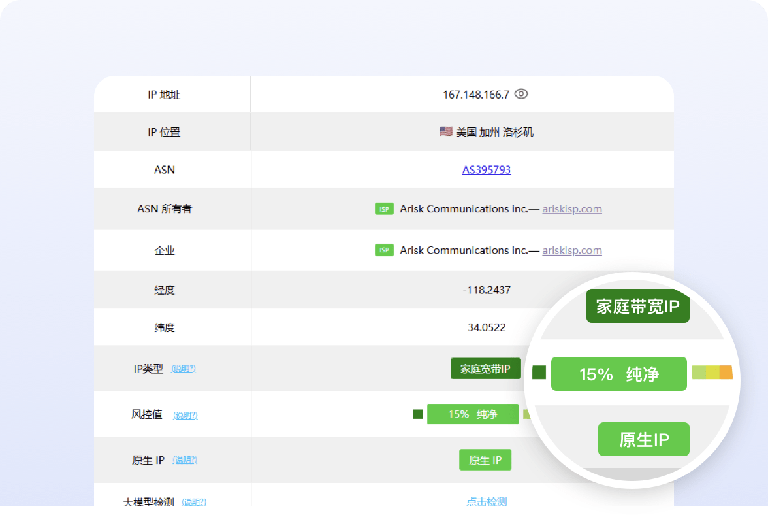The height and width of the screenshot is (515, 768).
Task: Click the IP类型 row label
Action: pos(148,369)
